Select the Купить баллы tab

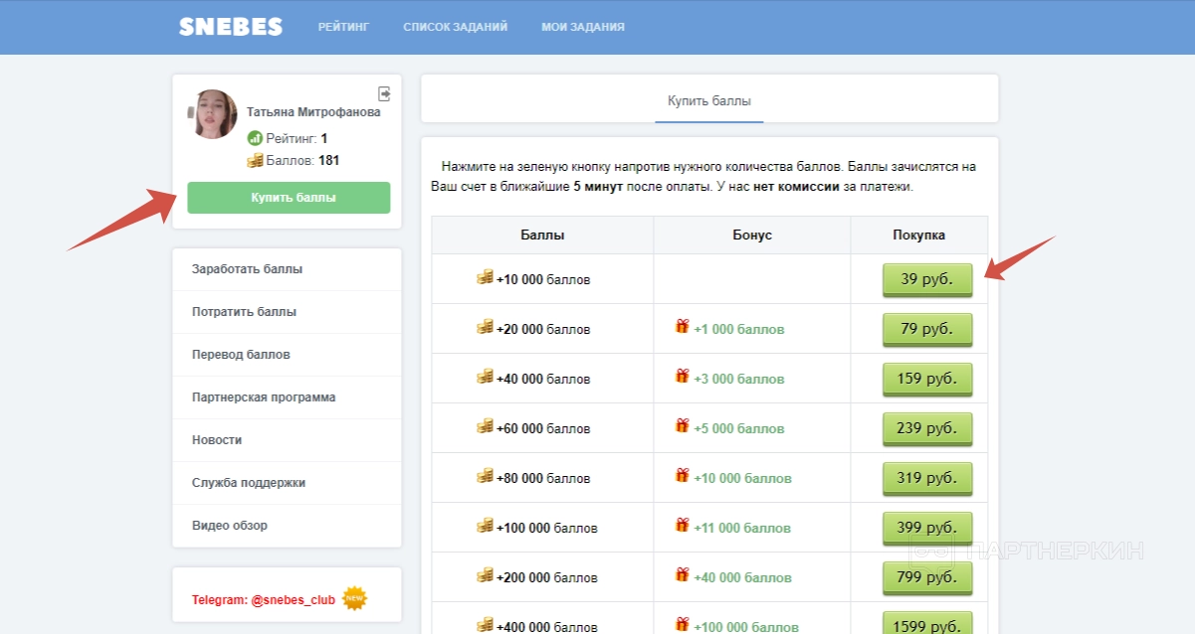709,101
